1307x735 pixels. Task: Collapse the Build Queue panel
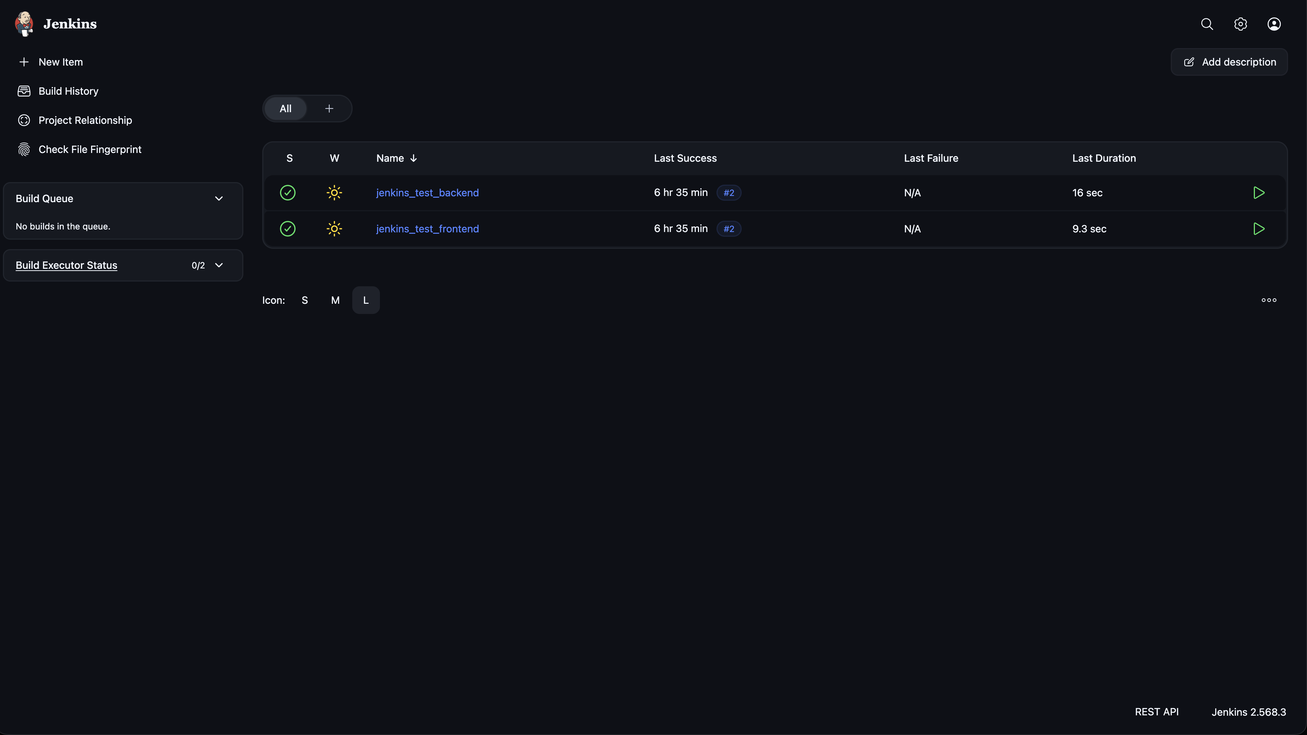(219, 199)
